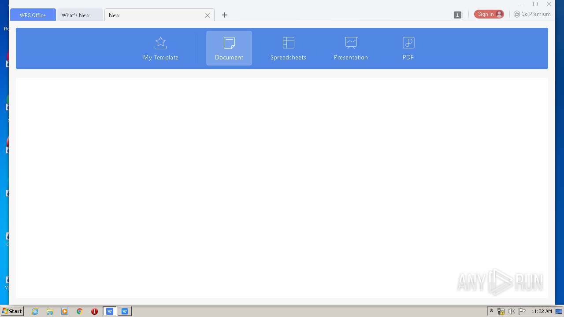The height and width of the screenshot is (317, 564).
Task: Click the Show desktop tray icon
Action: point(559,311)
